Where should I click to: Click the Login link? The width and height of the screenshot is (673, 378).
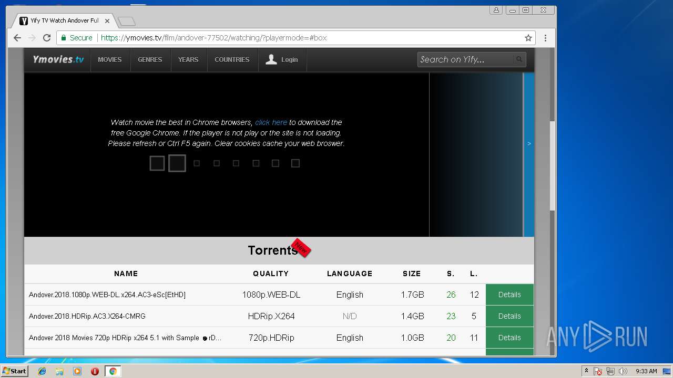point(289,60)
